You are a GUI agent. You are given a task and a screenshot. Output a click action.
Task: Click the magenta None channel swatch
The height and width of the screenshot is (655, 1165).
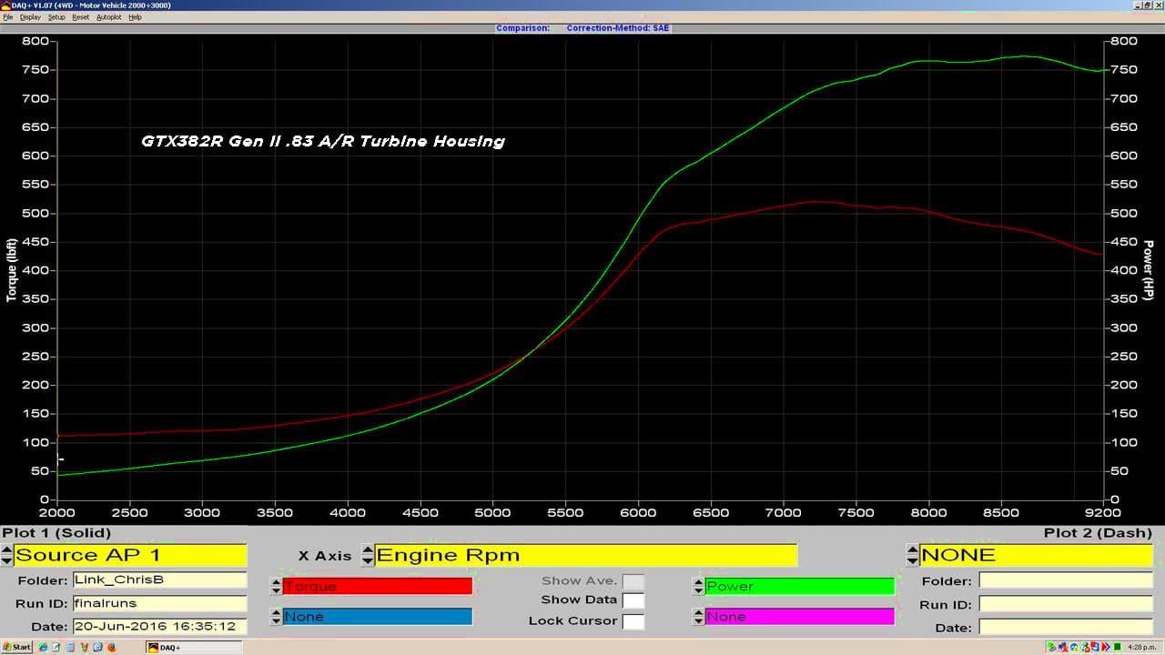[x=799, y=617]
